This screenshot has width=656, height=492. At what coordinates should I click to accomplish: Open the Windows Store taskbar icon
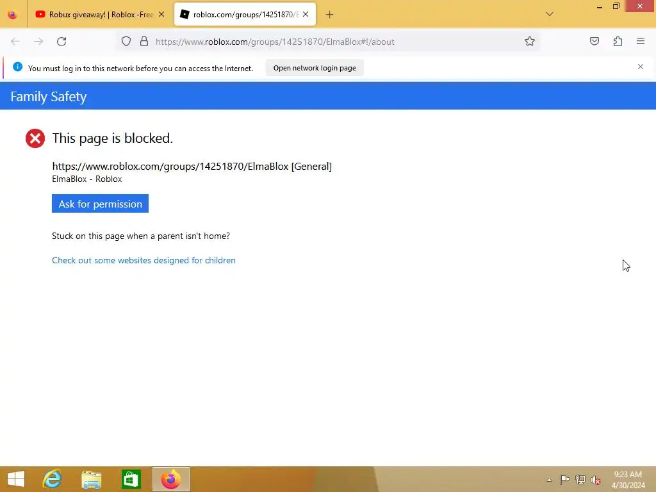(x=131, y=479)
